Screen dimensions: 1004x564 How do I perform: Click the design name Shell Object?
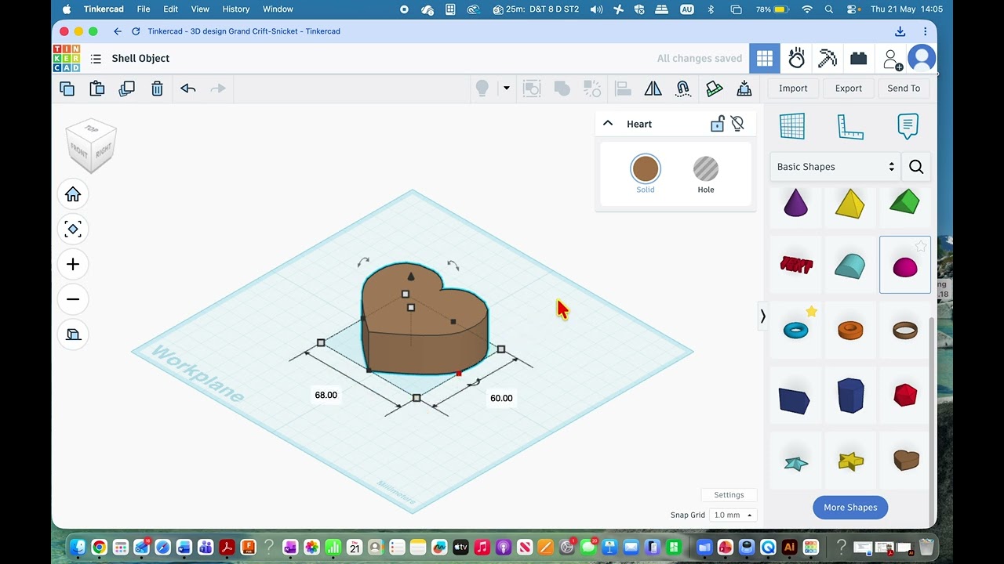point(140,59)
